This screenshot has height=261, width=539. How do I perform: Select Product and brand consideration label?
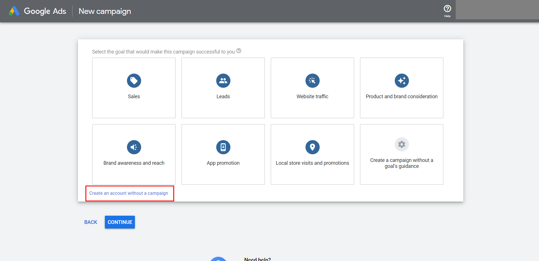402,97
